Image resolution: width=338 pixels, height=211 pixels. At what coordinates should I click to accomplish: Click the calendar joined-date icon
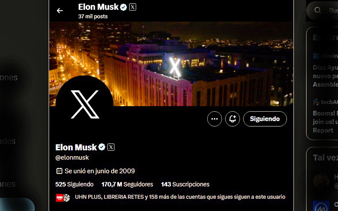click(x=59, y=171)
